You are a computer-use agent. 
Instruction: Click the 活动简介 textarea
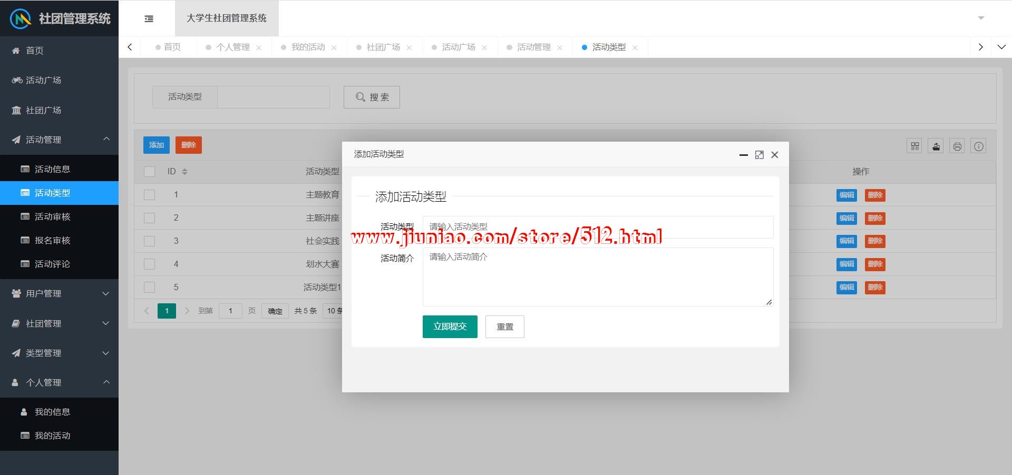coord(598,277)
